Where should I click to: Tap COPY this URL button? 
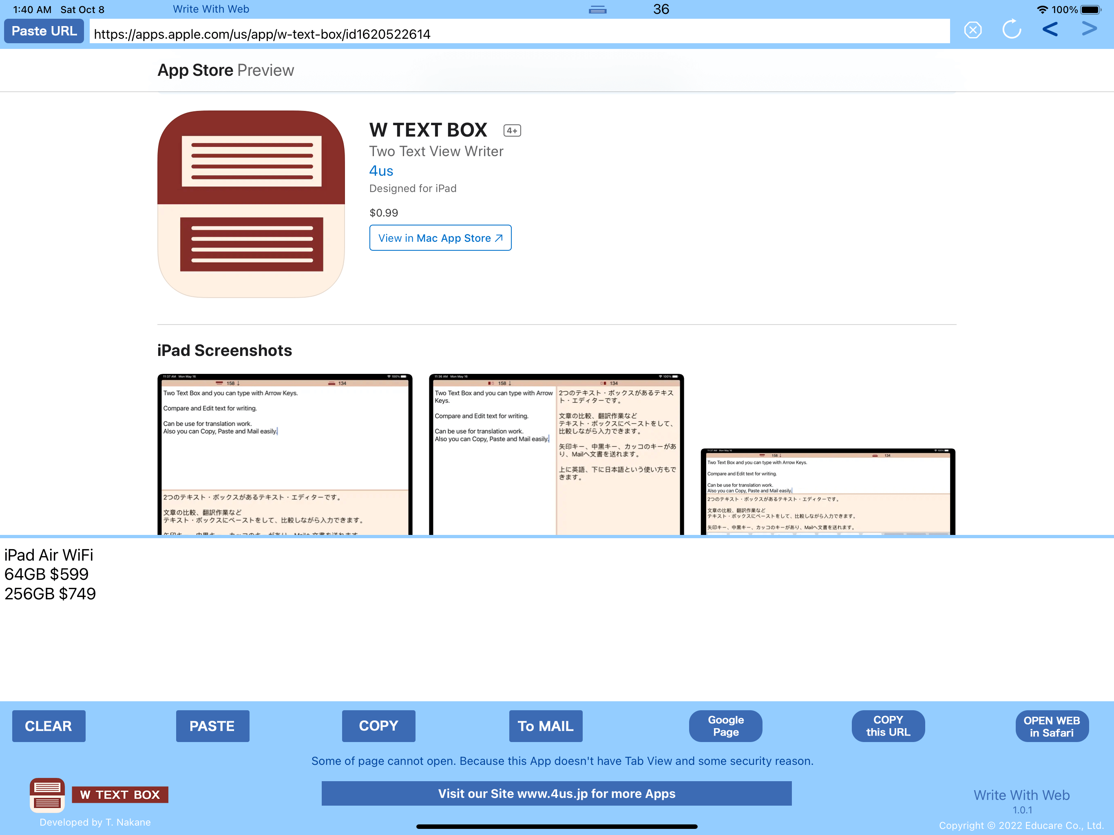pyautogui.click(x=888, y=726)
